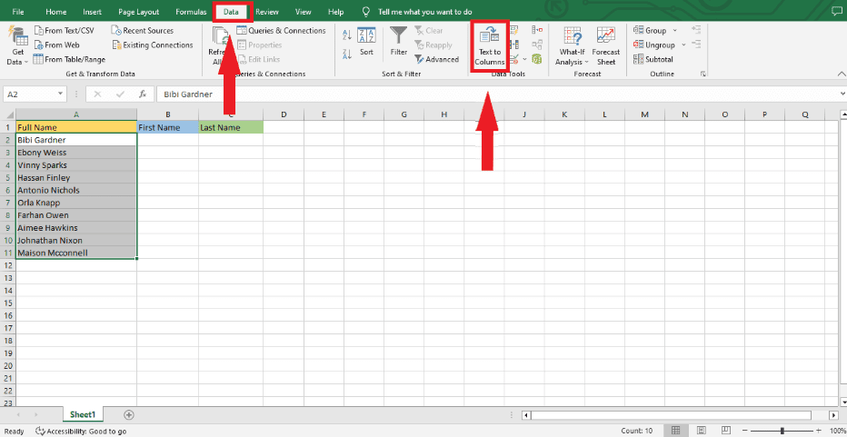The image size is (847, 437).
Task: Expand the Group dropdown arrow
Action: coord(674,31)
